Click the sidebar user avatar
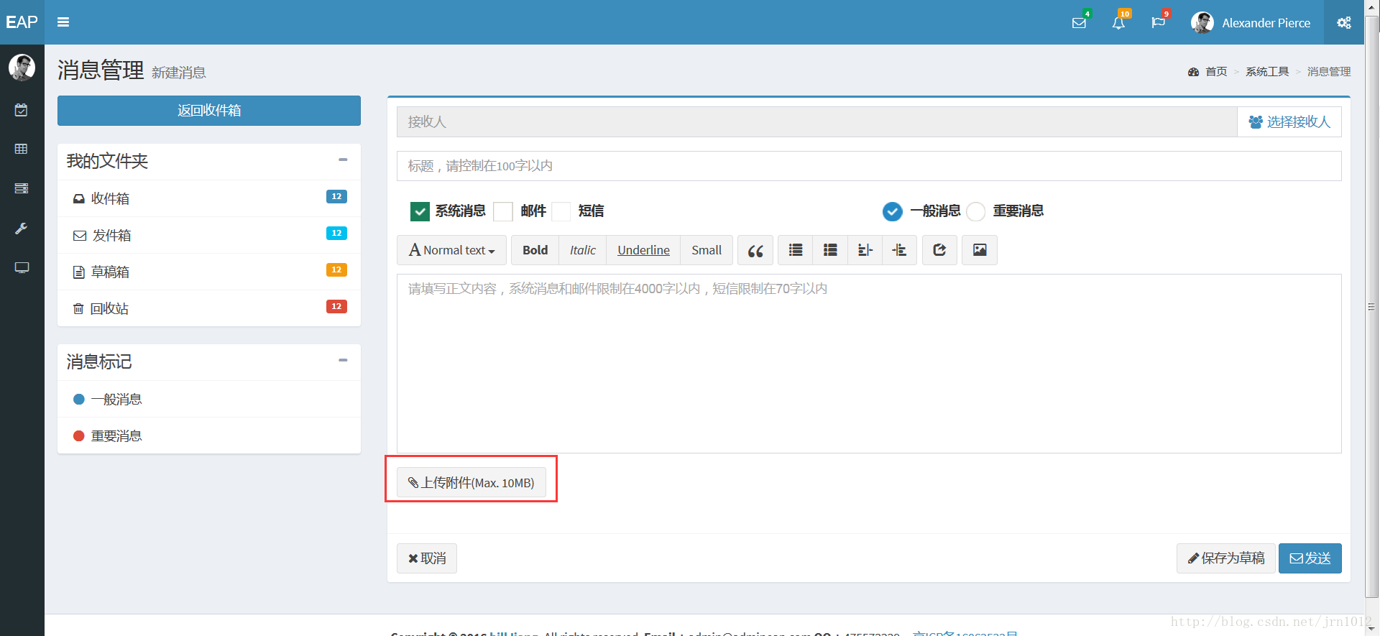 [22, 68]
